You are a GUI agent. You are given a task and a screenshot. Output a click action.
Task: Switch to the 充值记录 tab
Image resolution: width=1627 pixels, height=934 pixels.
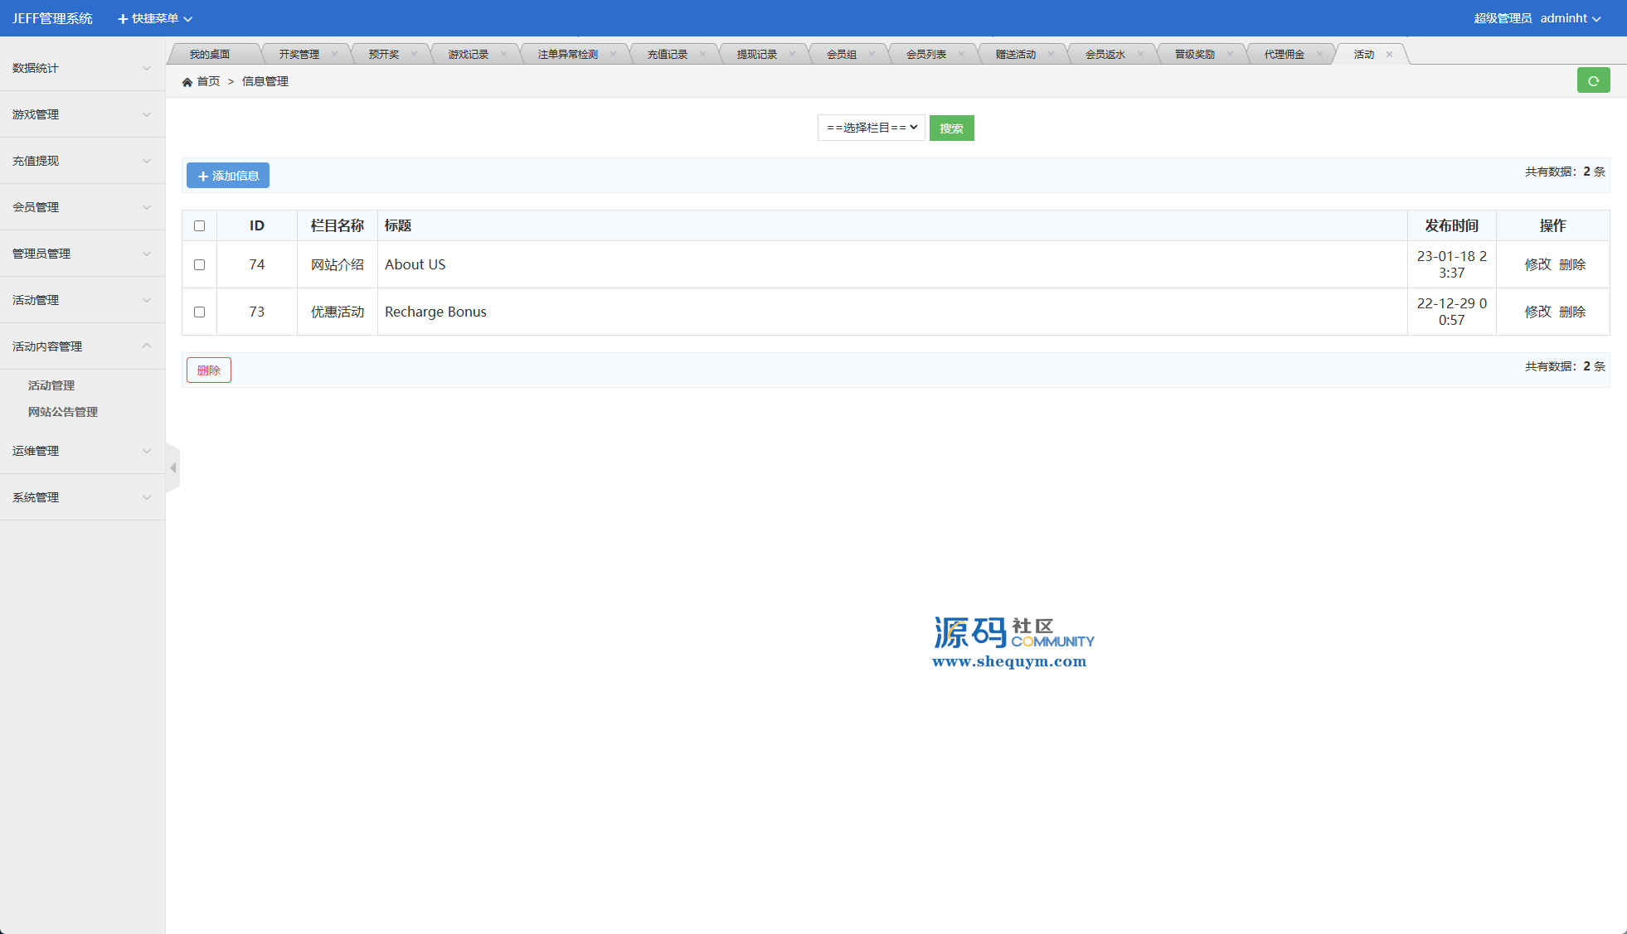[668, 55]
